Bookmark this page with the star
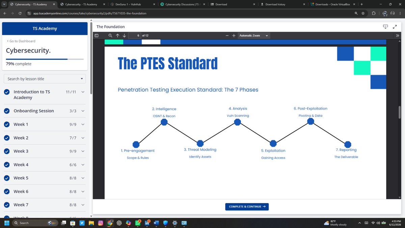 (363, 13)
